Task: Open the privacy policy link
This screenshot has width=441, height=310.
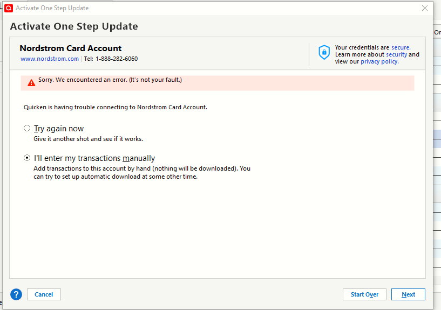Action: click(379, 61)
